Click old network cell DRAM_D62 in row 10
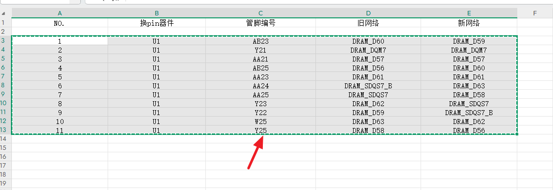553x190 pixels. pyautogui.click(x=368, y=104)
